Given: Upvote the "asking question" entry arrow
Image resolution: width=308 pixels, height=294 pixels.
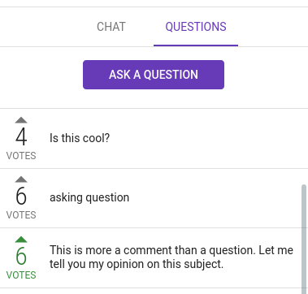Looking at the screenshot, I should pos(21,179).
